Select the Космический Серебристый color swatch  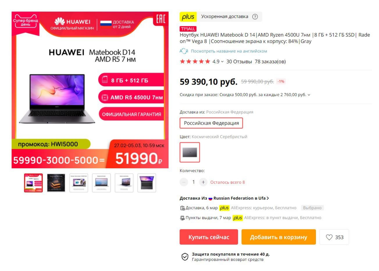(x=190, y=152)
